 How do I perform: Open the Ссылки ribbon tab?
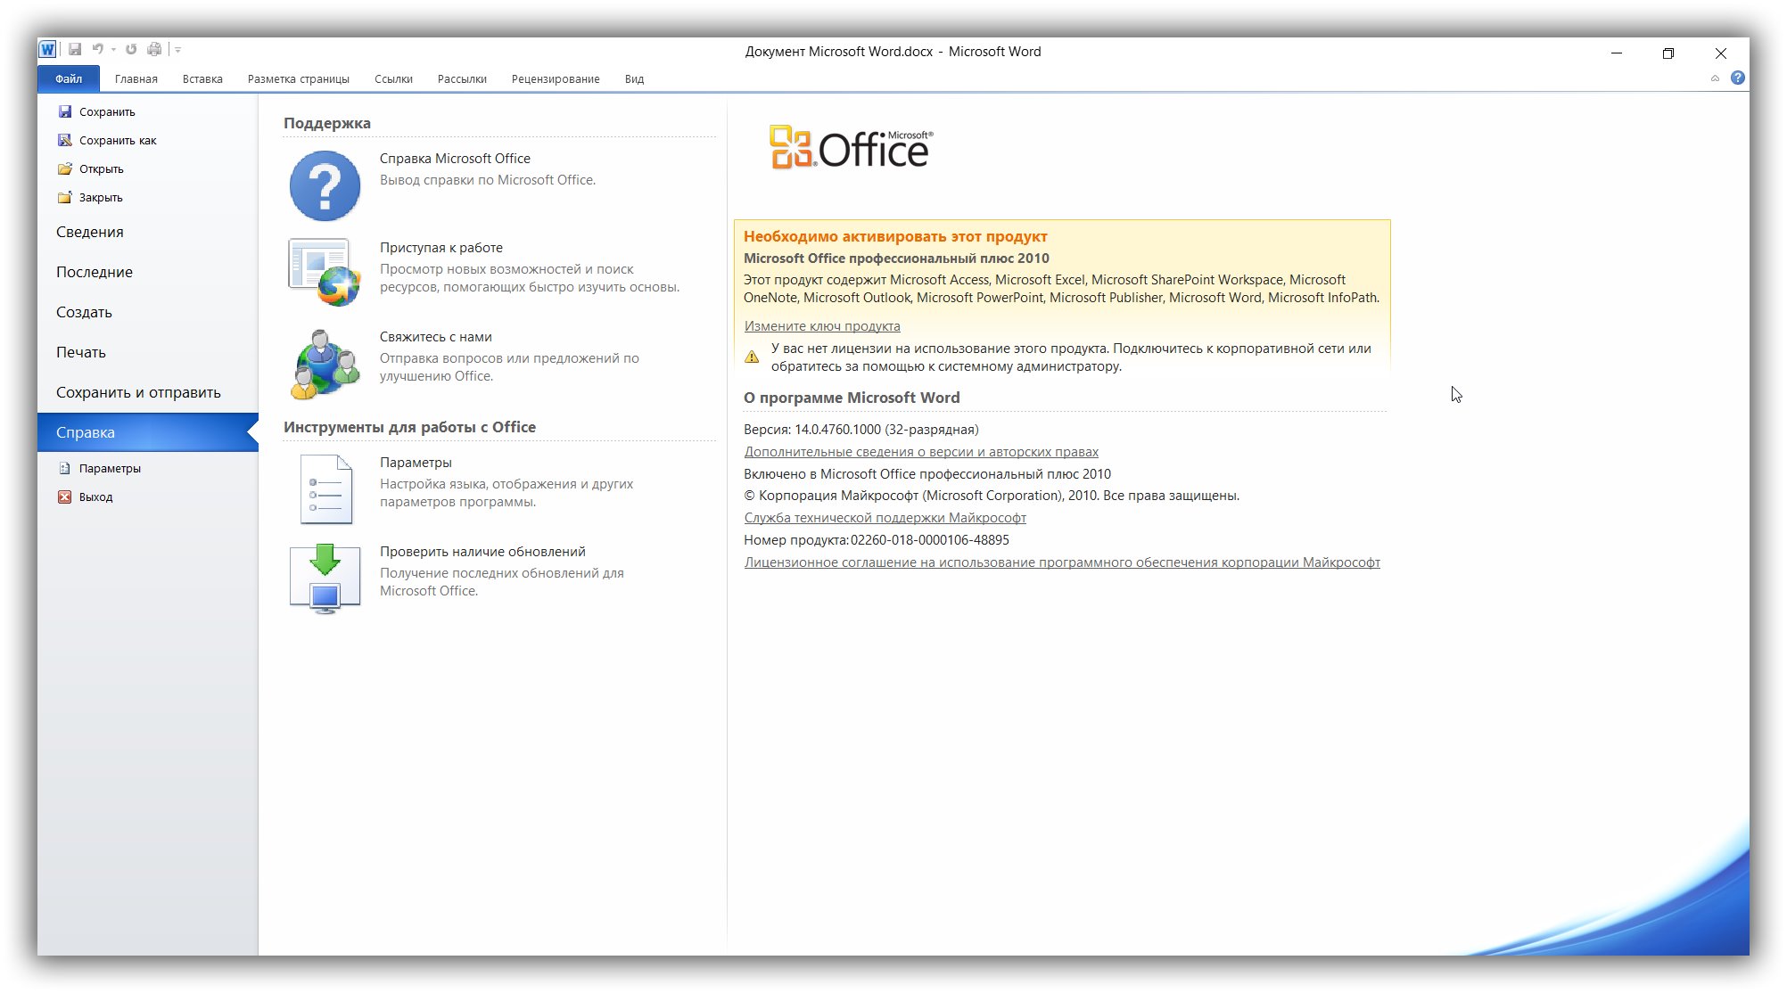(393, 78)
